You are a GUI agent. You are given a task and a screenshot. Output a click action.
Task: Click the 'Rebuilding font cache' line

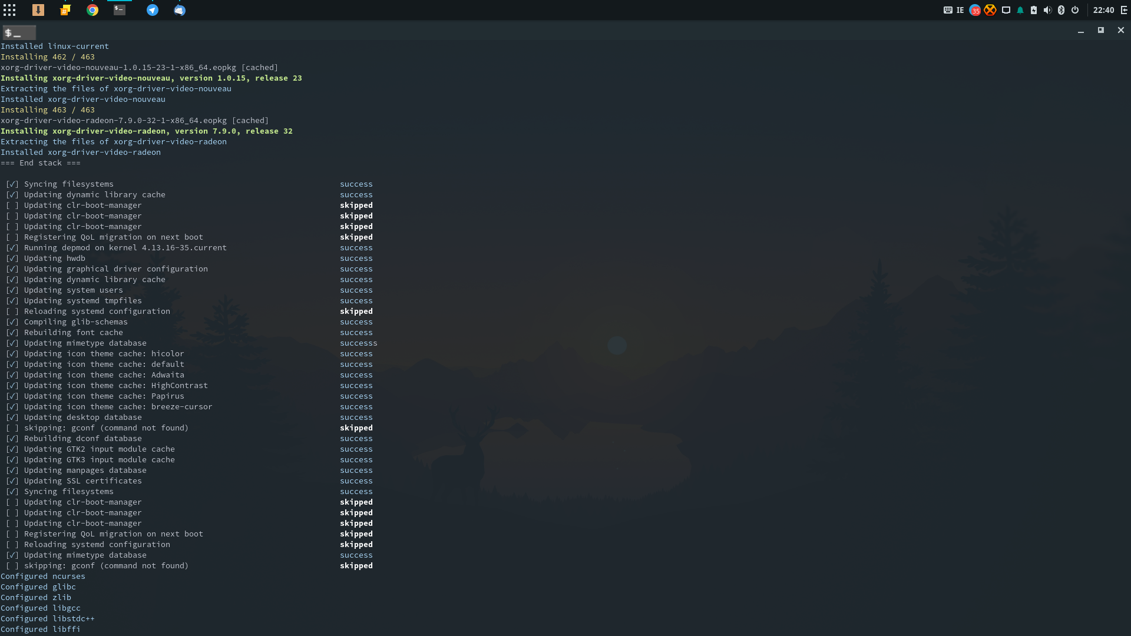[74, 332]
